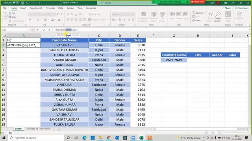Viewport: 252px width, 141px height.
Task: Open the Font Color button
Action: pyautogui.click(x=59, y=20)
